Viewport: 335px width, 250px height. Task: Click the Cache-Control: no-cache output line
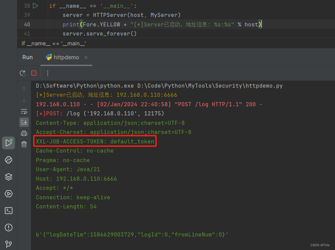75,151
